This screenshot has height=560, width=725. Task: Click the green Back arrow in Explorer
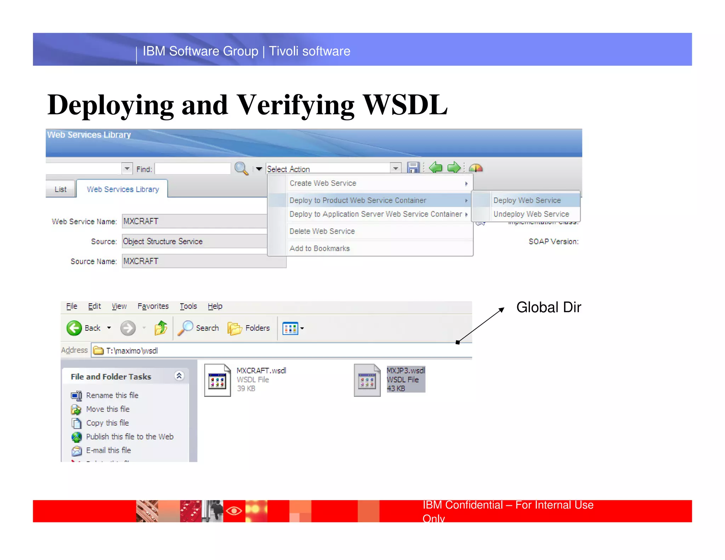coord(74,328)
